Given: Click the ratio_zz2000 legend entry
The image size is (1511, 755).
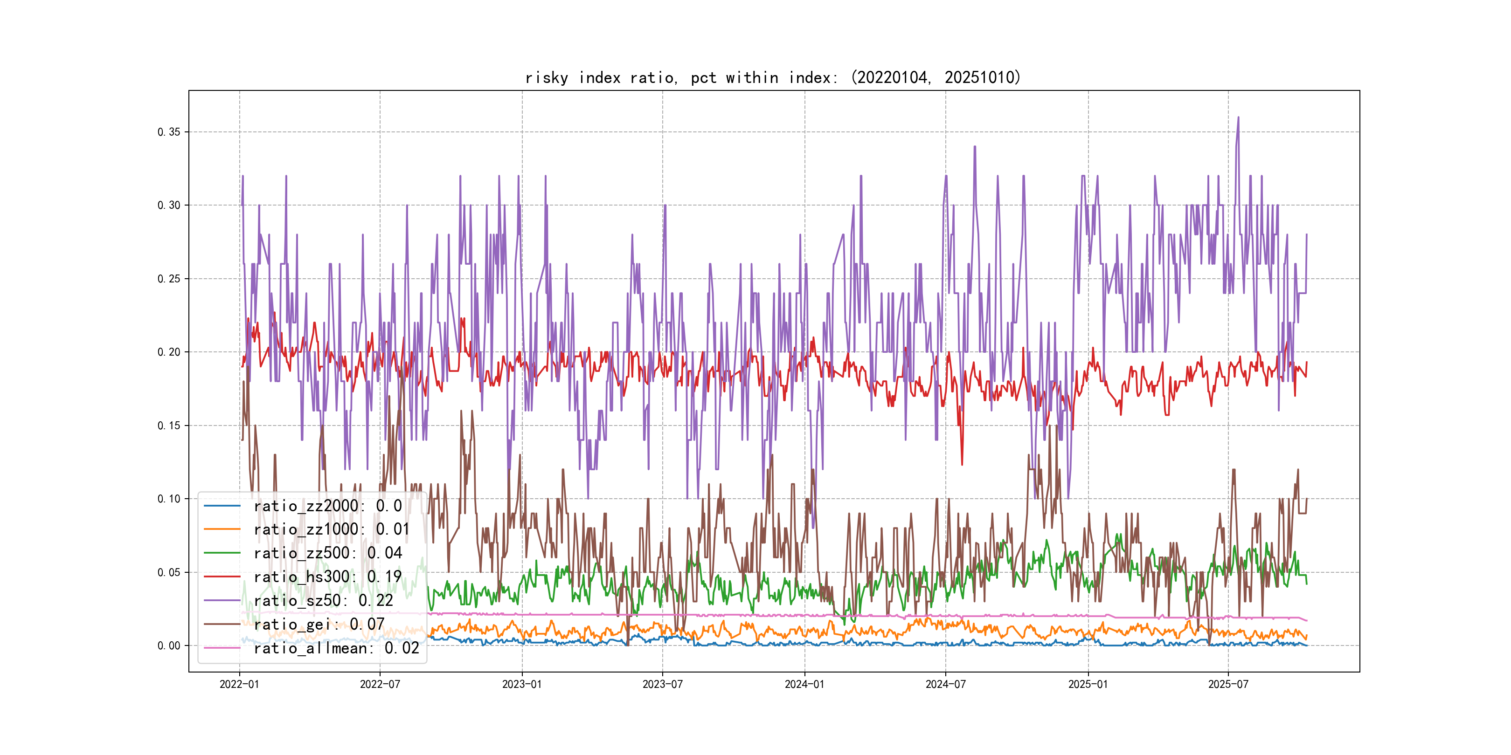Looking at the screenshot, I should [x=327, y=506].
